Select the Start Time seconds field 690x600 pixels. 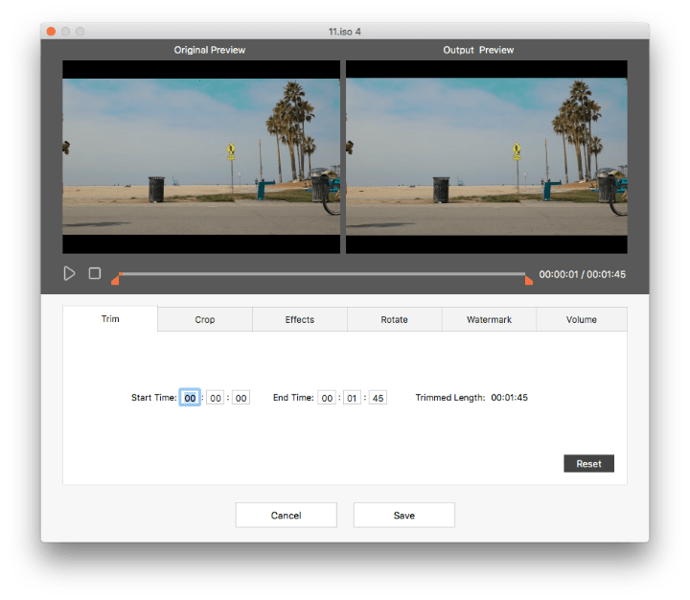click(x=241, y=398)
